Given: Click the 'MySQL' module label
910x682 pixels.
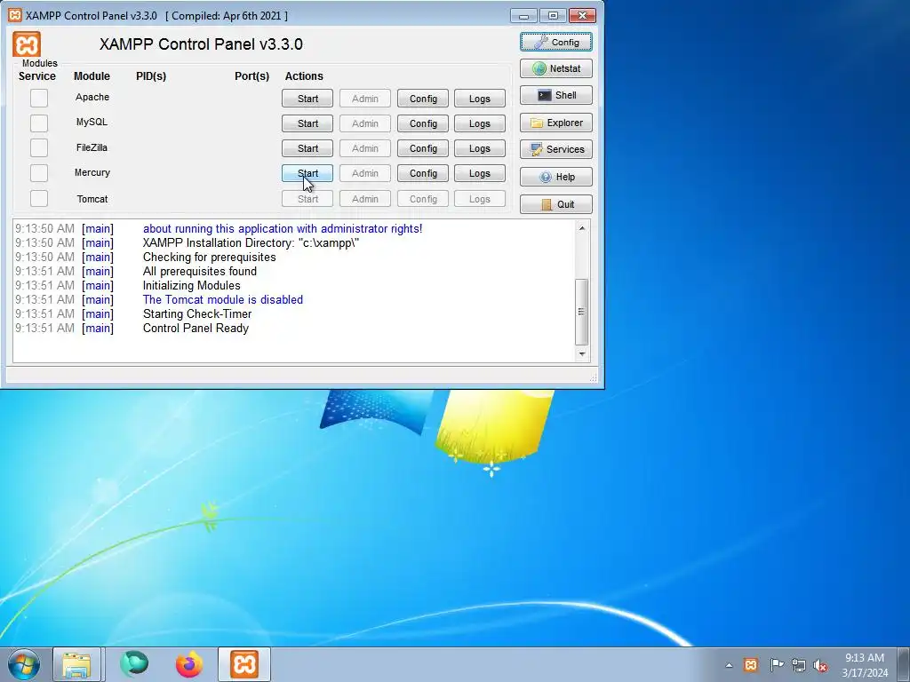Looking at the screenshot, I should [x=92, y=122].
